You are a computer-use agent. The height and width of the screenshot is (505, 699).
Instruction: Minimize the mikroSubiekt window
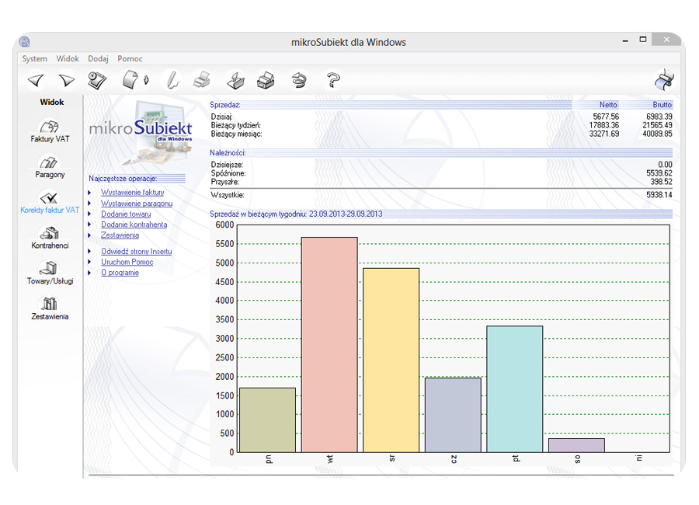click(625, 40)
